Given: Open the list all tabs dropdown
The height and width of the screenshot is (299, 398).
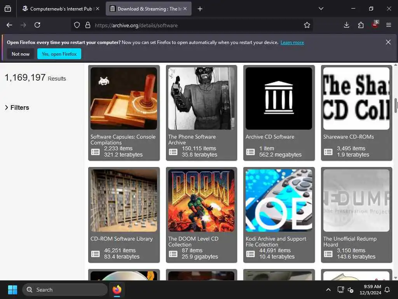Looking at the screenshot, I should point(321,9).
